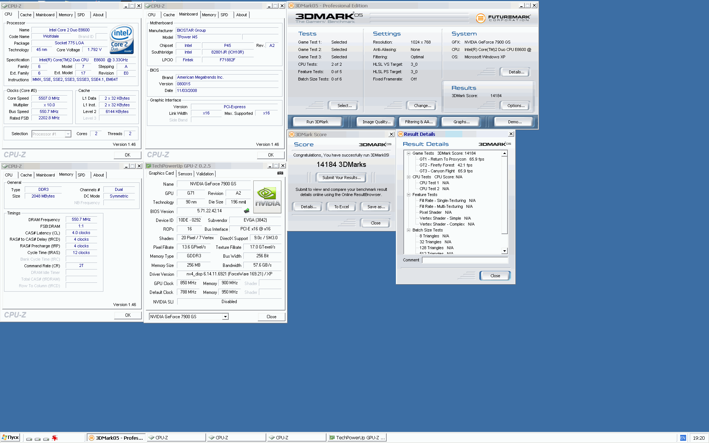Click the BIOS save chip icon in GPU-Z
Image resolution: width=709 pixels, height=443 pixels.
point(247,211)
